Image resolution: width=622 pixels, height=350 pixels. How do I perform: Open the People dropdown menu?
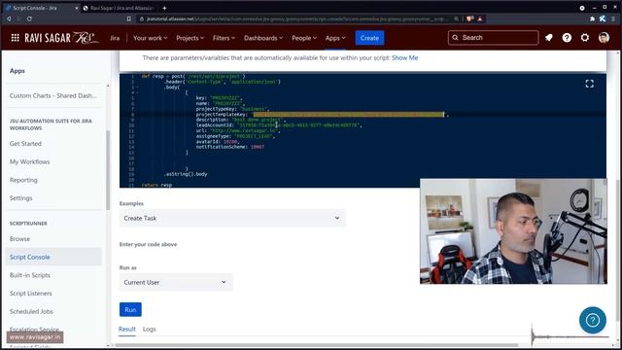pos(304,38)
